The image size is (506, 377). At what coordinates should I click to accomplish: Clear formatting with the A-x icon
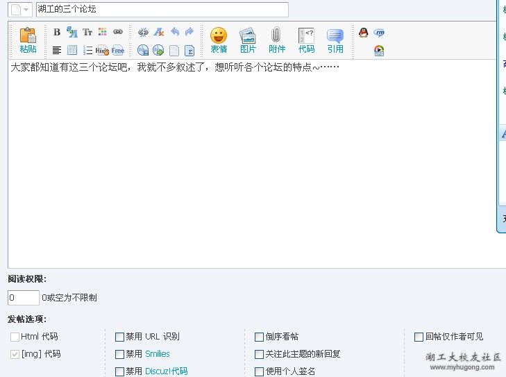pyautogui.click(x=159, y=32)
